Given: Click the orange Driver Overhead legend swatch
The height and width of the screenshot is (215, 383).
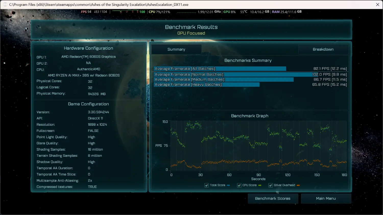Looking at the screenshot, I should [x=298, y=185].
